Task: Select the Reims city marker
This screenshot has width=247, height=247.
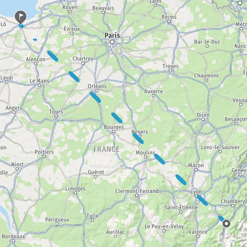Action: (169, 21)
